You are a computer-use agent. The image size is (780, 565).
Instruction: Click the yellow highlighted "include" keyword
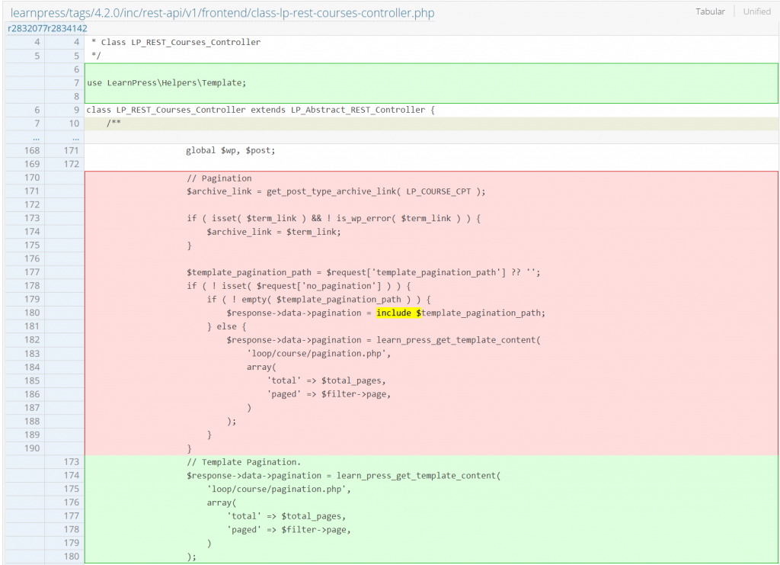coord(395,313)
